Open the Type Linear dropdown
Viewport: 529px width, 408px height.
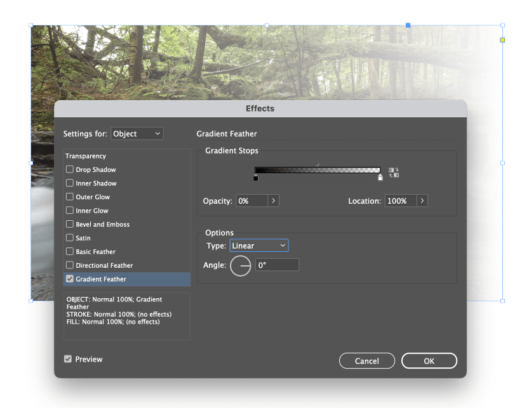[x=259, y=246]
